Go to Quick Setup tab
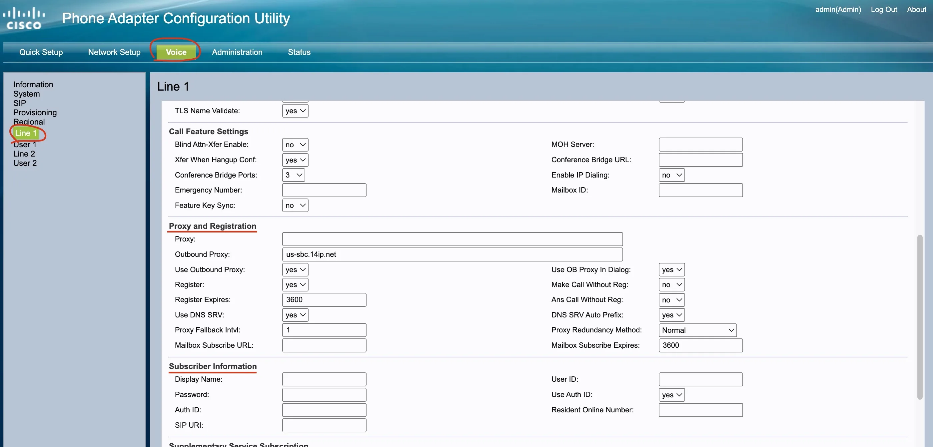The image size is (933, 447). tap(41, 52)
